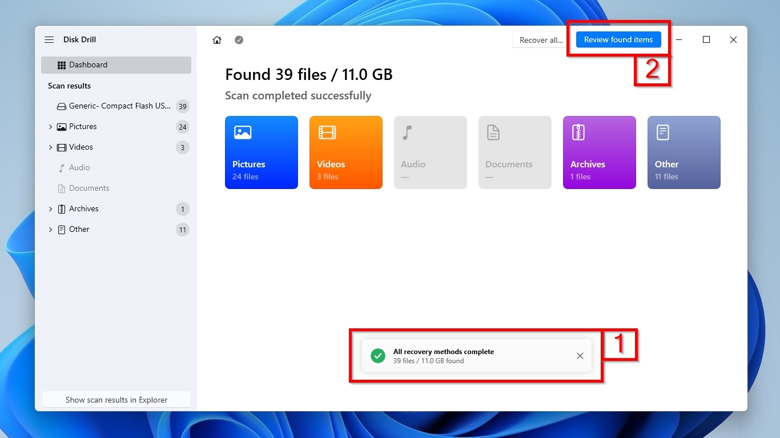
Task: Go to the home screen icon
Action: (x=217, y=40)
